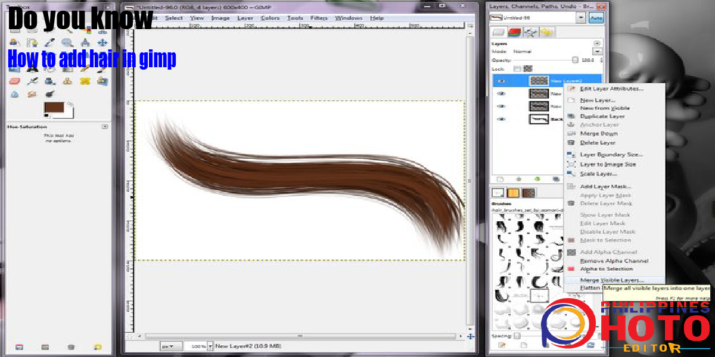This screenshot has height=357, width=715.
Task: Open the Undo History tab icon
Action: click(x=546, y=32)
